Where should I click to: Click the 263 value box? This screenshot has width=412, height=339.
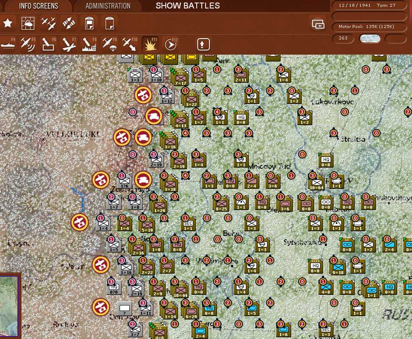pos(343,38)
